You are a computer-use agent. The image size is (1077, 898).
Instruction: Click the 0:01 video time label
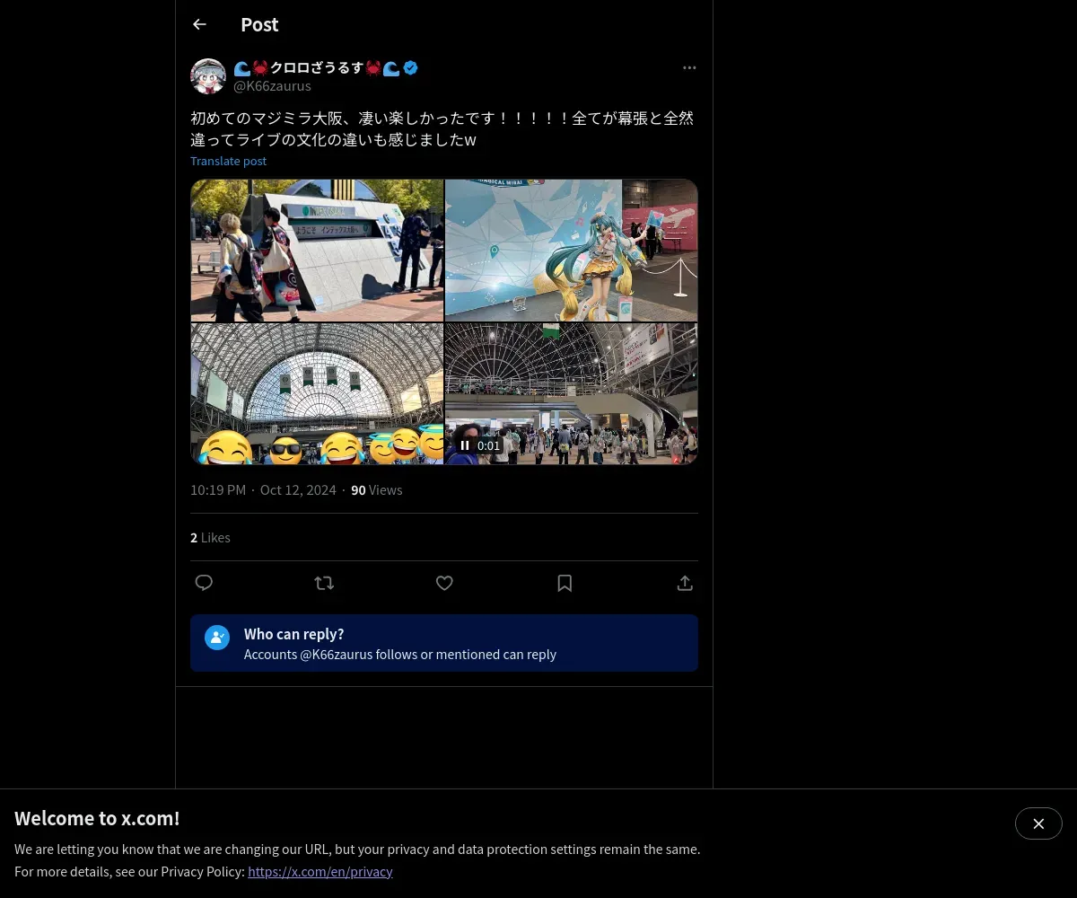tap(488, 445)
